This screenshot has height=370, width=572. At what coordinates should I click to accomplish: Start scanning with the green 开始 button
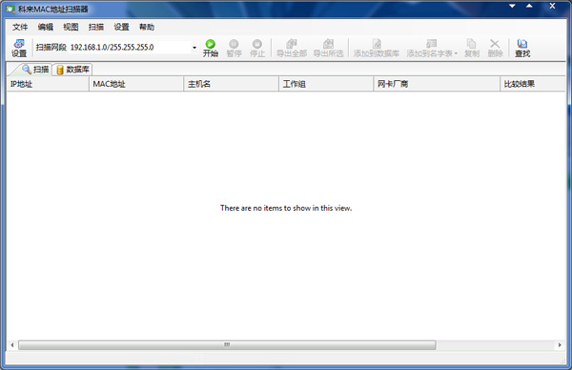pyautogui.click(x=211, y=49)
